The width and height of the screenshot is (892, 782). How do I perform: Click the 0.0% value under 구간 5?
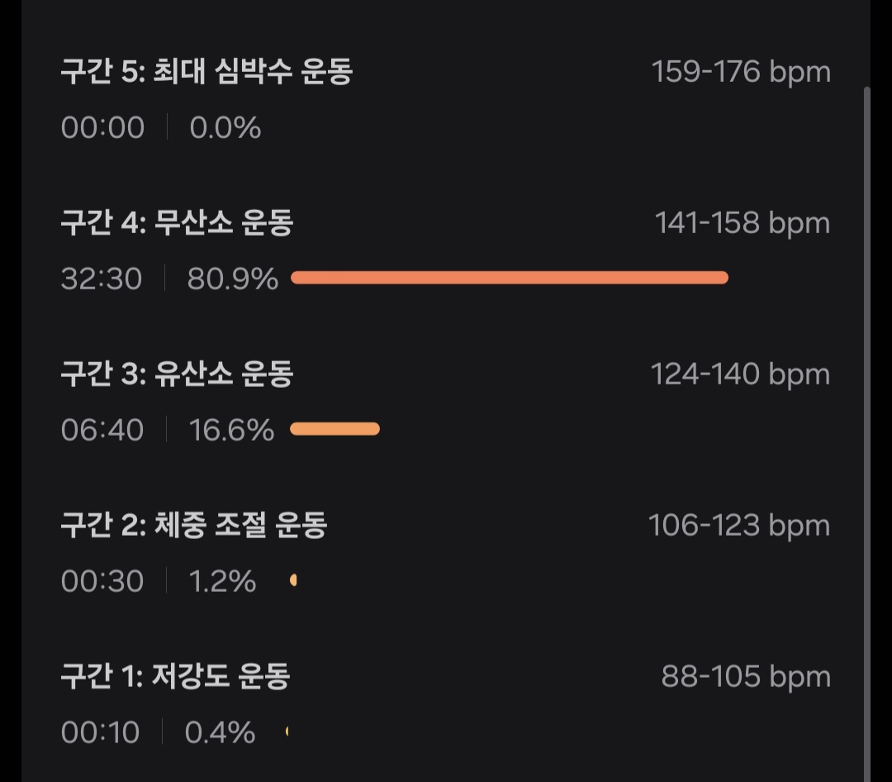coord(225,128)
